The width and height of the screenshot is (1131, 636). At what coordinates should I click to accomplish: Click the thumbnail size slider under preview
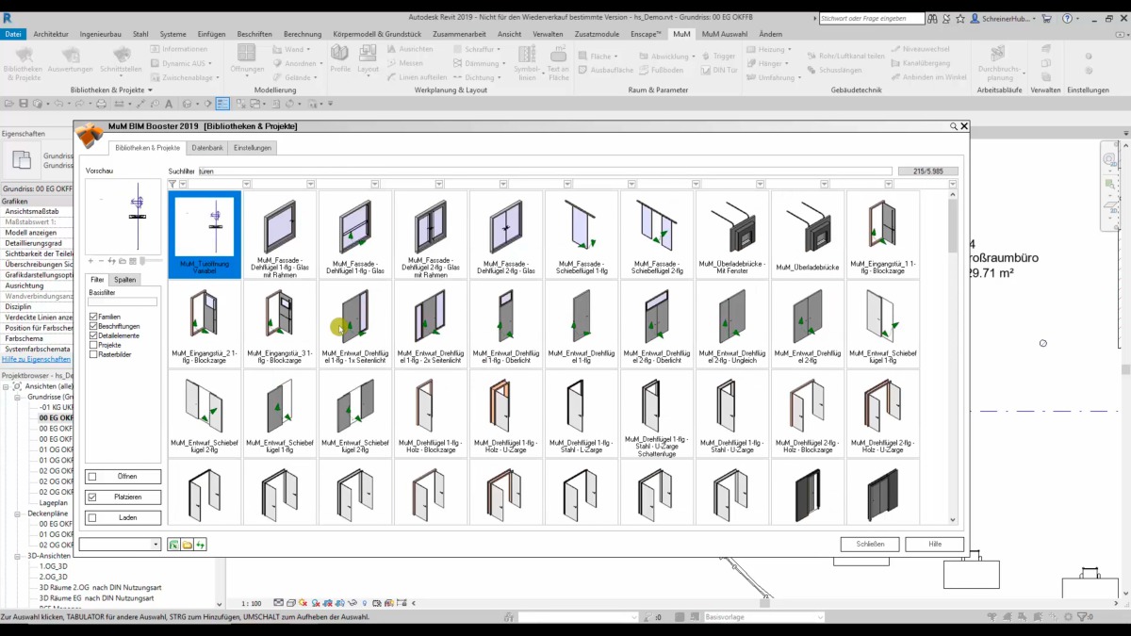click(151, 261)
